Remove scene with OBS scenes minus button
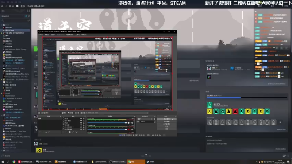 42,132
